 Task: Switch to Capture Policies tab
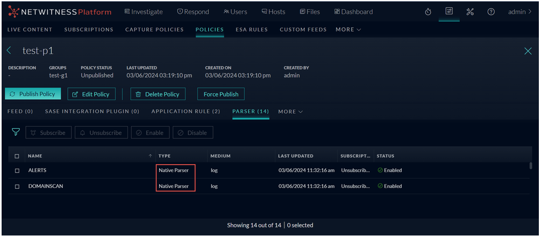pos(154,29)
